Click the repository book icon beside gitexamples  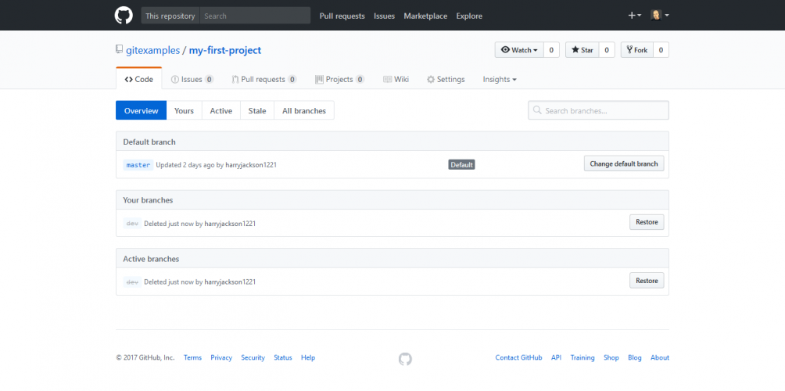(119, 49)
